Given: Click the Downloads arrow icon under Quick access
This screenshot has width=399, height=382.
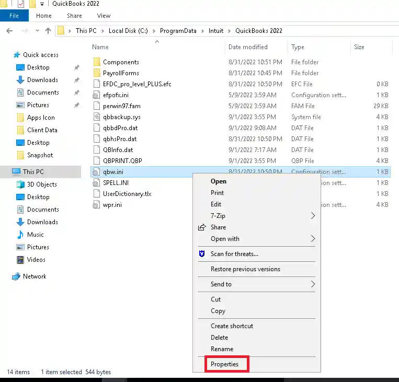Looking at the screenshot, I should click(20, 80).
